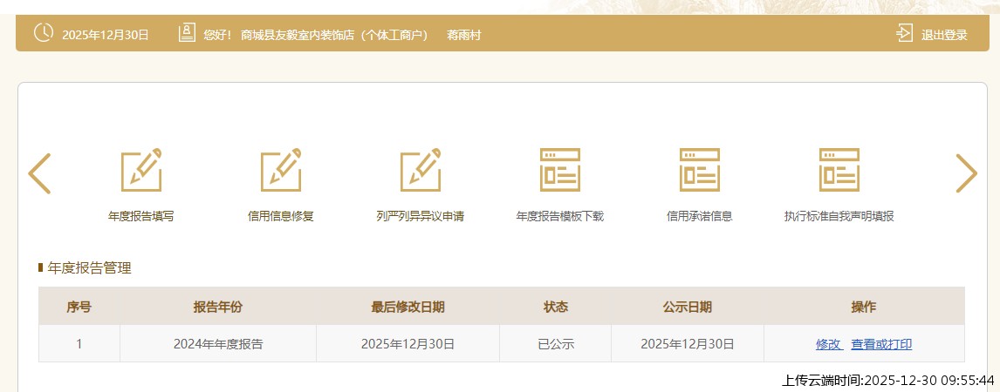Select the 2024年年度报告 table cell
Image resolution: width=1000 pixels, height=392 pixels.
click(218, 344)
